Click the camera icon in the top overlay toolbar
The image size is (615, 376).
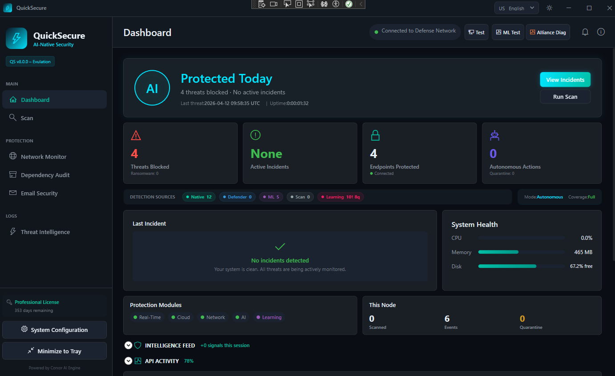(x=274, y=4)
